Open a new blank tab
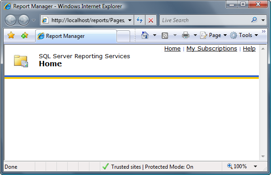 [123, 36]
